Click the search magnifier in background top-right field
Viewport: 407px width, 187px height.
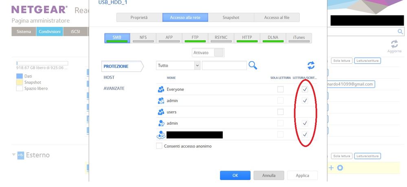[x=400, y=32]
